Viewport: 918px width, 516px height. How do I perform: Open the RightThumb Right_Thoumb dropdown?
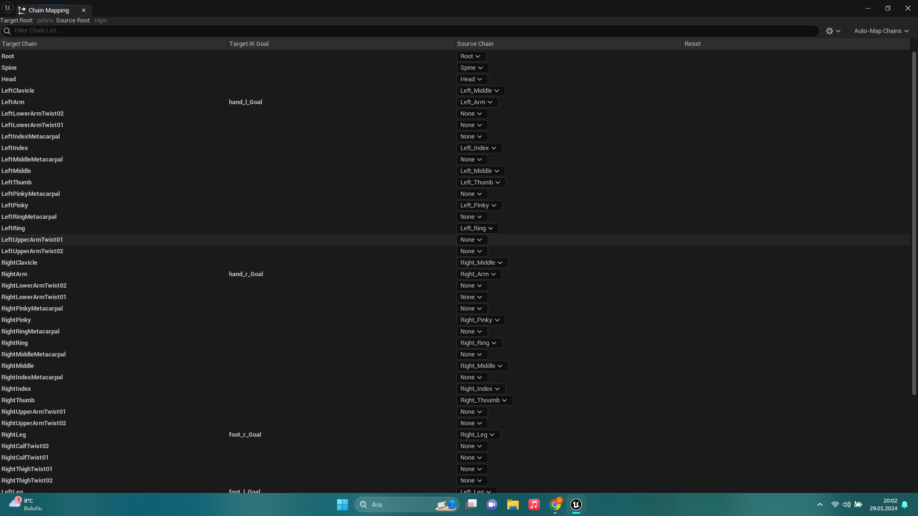pos(484,400)
